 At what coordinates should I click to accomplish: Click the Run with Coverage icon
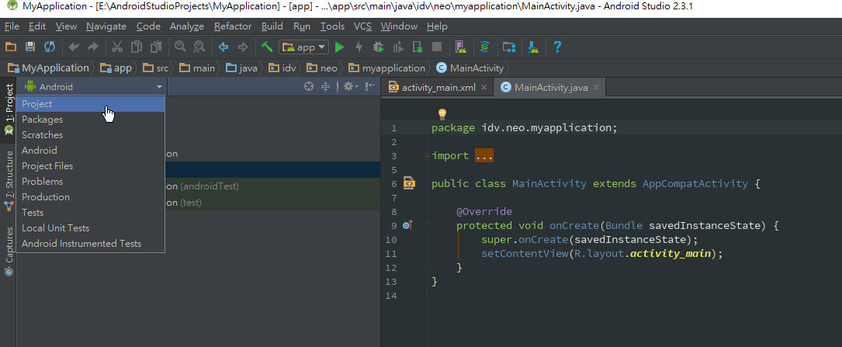[398, 47]
